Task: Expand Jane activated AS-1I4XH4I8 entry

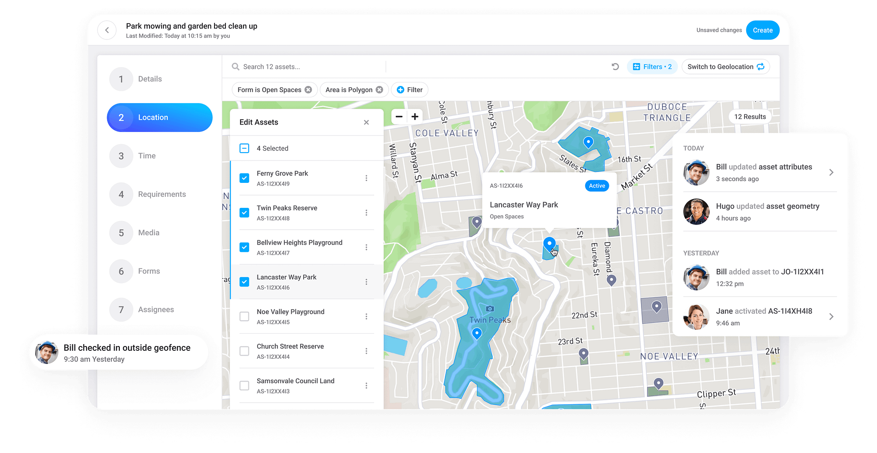Action: 831,317
